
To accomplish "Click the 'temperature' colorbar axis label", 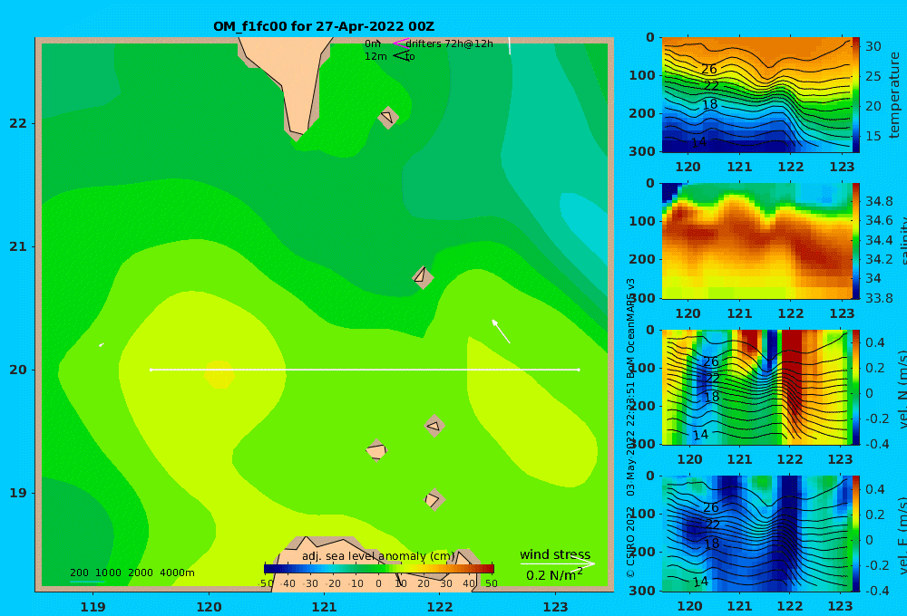I will 894,95.
